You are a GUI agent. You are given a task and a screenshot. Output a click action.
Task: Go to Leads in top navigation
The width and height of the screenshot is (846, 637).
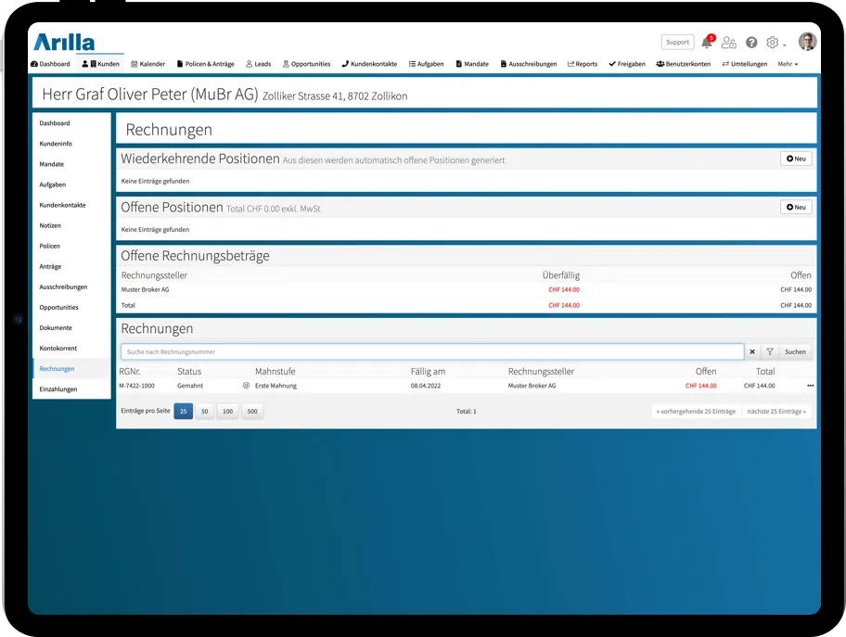coord(259,64)
